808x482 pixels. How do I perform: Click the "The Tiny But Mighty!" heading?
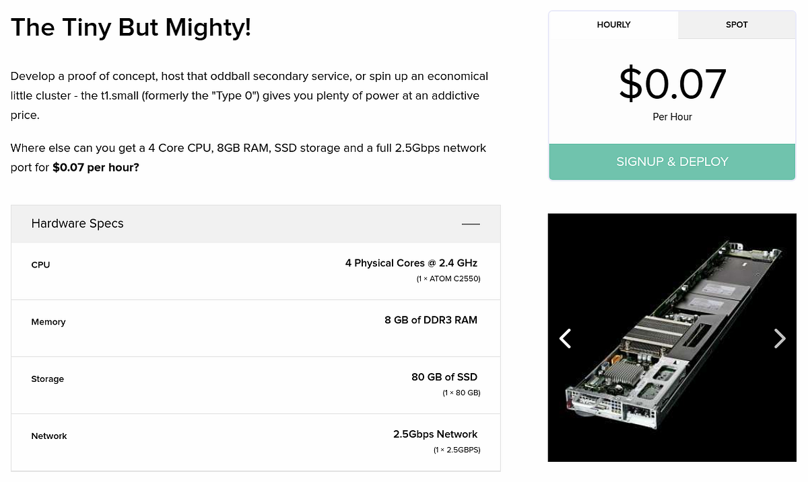pyautogui.click(x=131, y=28)
